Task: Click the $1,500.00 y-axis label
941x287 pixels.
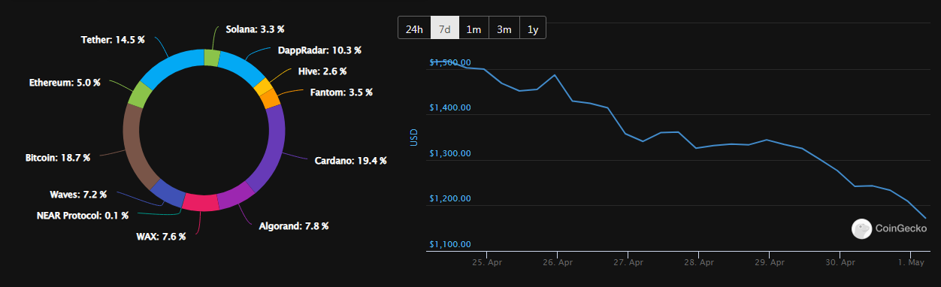Action: point(450,62)
